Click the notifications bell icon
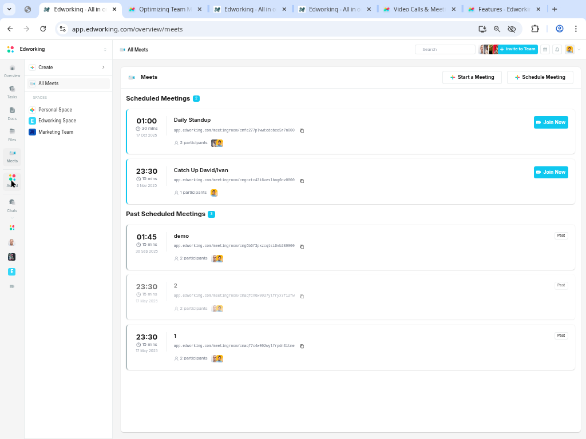This screenshot has width=586, height=439. coord(557,50)
